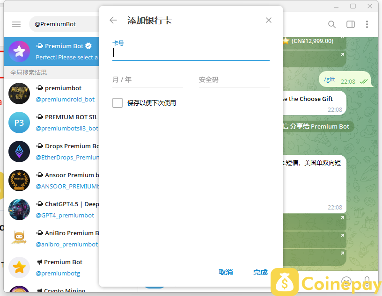Toggle the right side panel icon
This screenshot has height=296, width=382.
point(351,24)
